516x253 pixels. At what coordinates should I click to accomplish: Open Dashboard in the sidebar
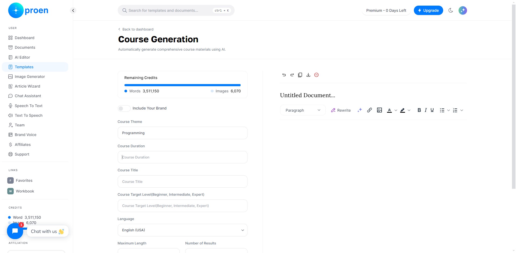[35, 38]
